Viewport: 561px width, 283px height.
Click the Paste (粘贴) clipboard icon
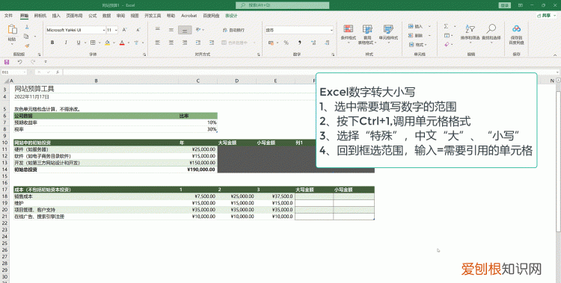(12, 30)
